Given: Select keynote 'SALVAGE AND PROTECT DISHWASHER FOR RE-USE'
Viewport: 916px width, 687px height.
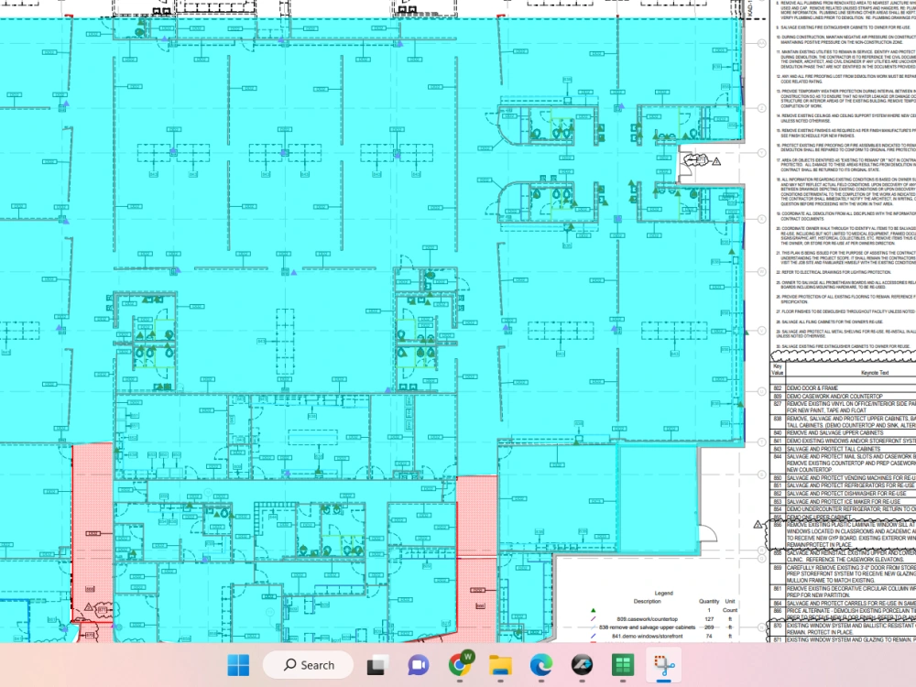Looking at the screenshot, I should 843,493.
